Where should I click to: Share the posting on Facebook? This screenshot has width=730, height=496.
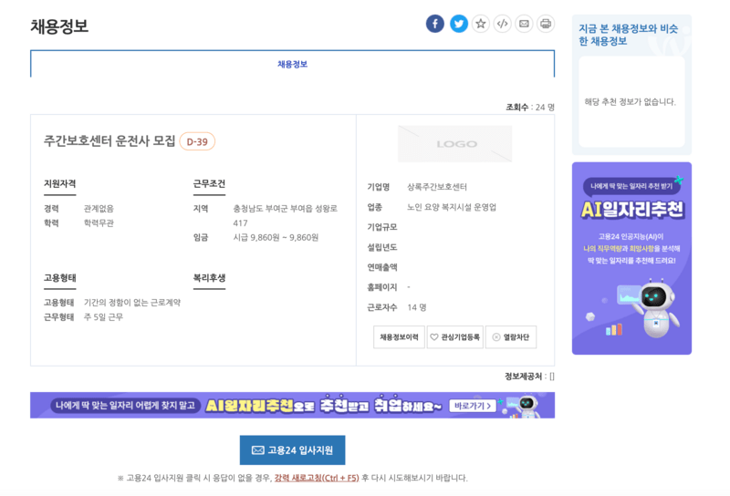(x=435, y=24)
